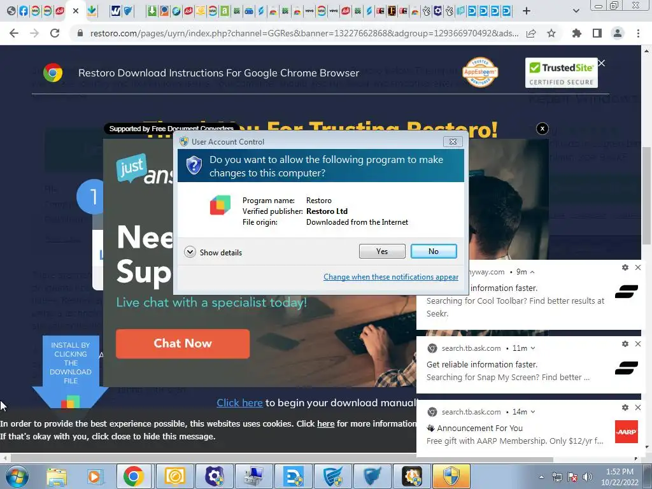Dismiss the Snap My Screen notification
The height and width of the screenshot is (489, 652).
(638, 344)
